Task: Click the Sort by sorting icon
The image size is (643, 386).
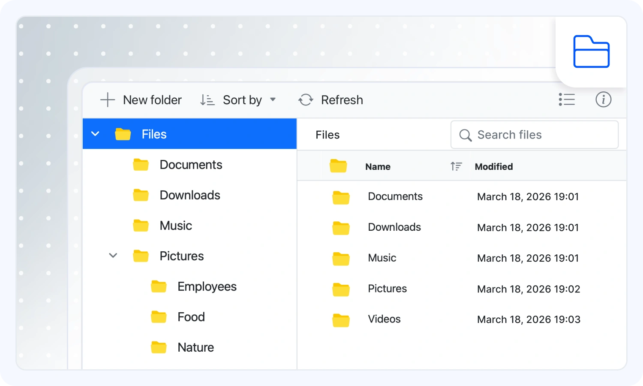Action: point(207,100)
